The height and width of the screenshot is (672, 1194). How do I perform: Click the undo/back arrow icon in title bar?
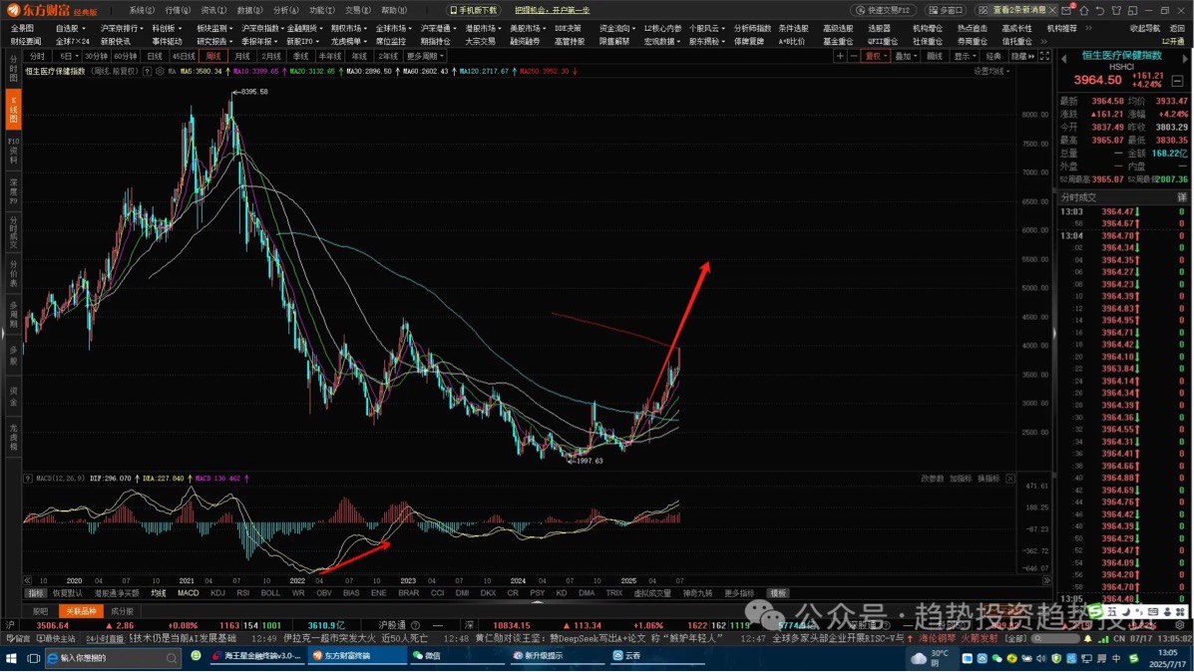point(1099,11)
